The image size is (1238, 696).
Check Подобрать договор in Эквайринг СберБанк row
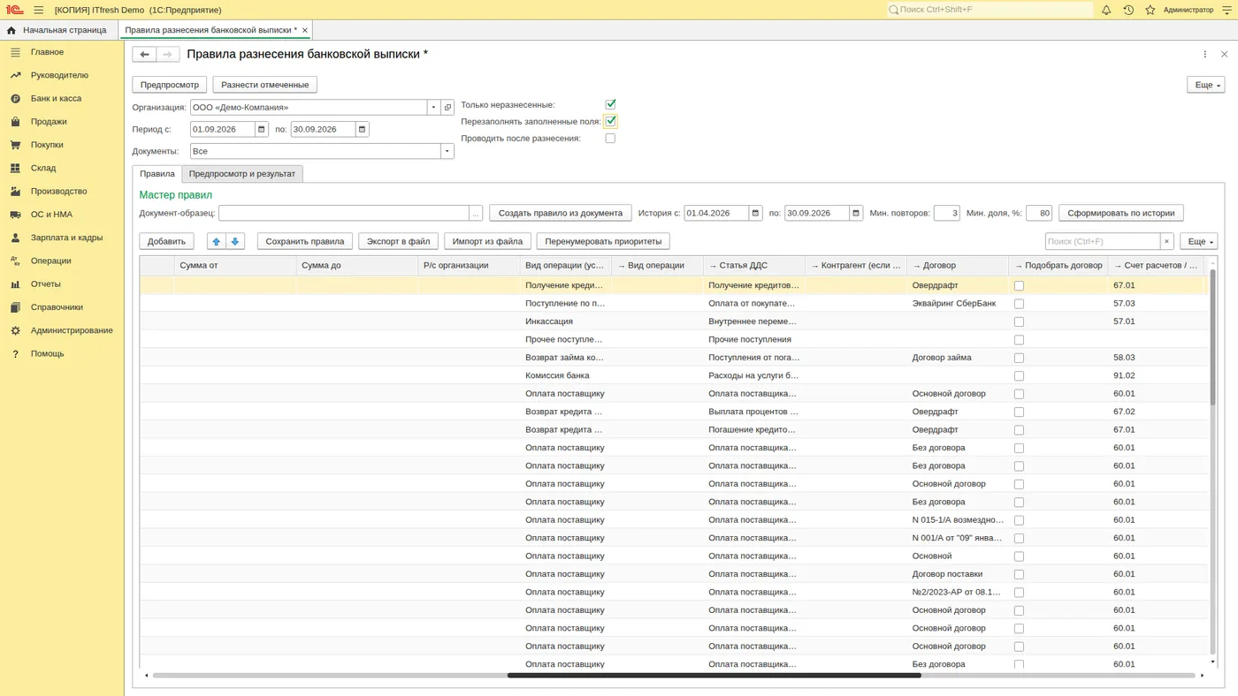point(1019,304)
